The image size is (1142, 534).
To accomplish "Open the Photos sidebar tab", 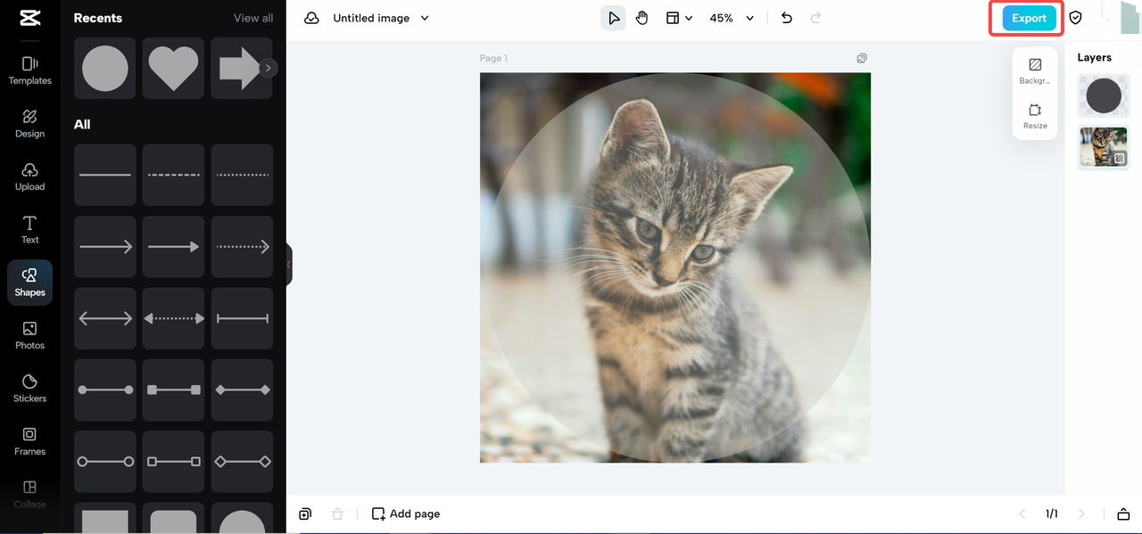I will (x=29, y=335).
